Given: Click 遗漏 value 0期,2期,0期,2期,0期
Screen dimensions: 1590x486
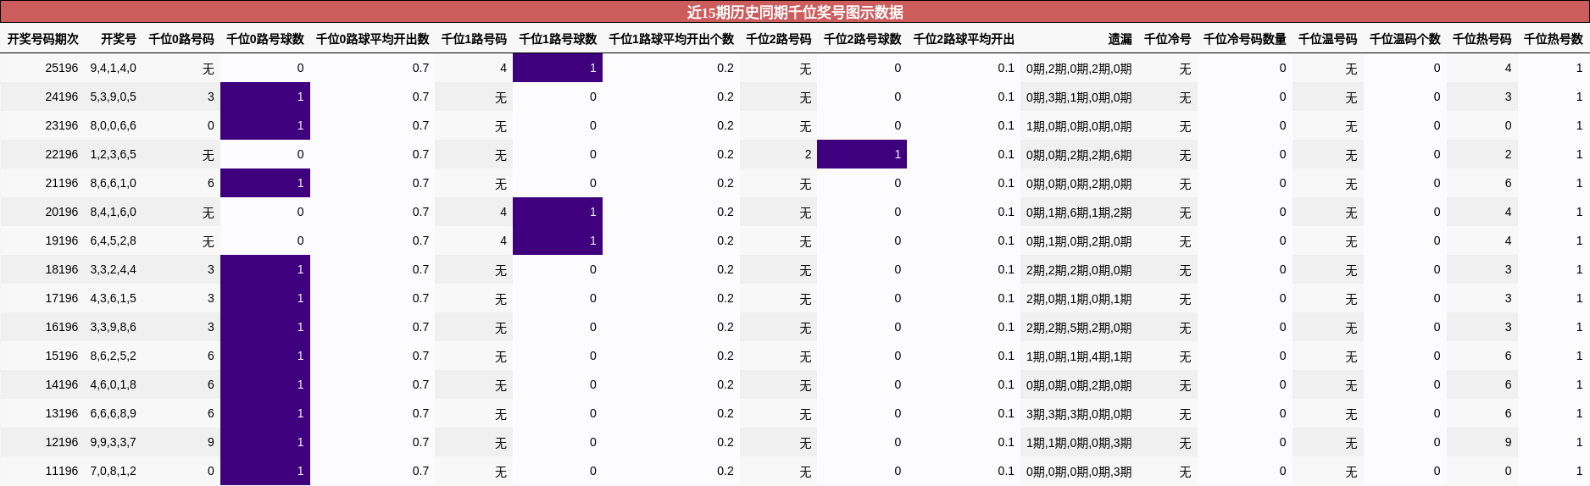Looking at the screenshot, I should [x=1079, y=69].
